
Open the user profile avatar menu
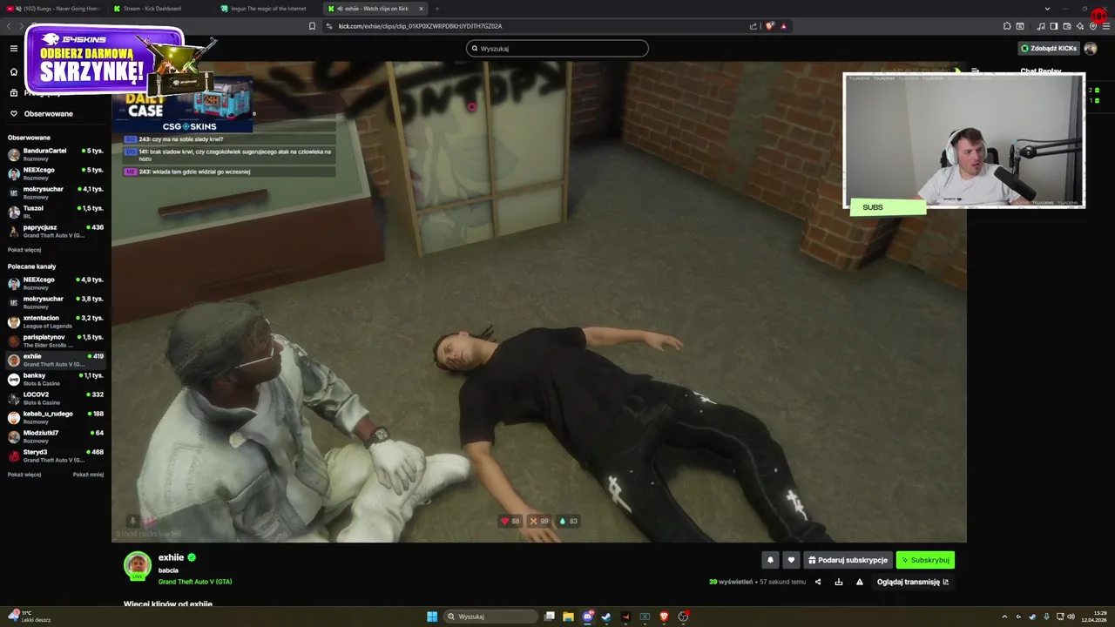(1090, 49)
